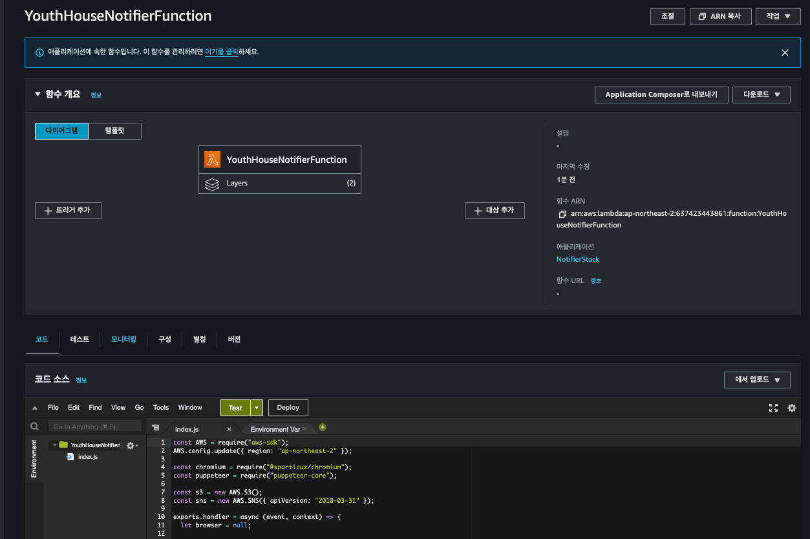The height and width of the screenshot is (539, 810).
Task: Open the View menu in editor
Action: tap(118, 408)
